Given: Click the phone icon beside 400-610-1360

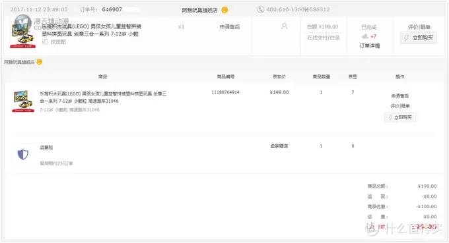Looking at the screenshot, I should pyautogui.click(x=260, y=9).
